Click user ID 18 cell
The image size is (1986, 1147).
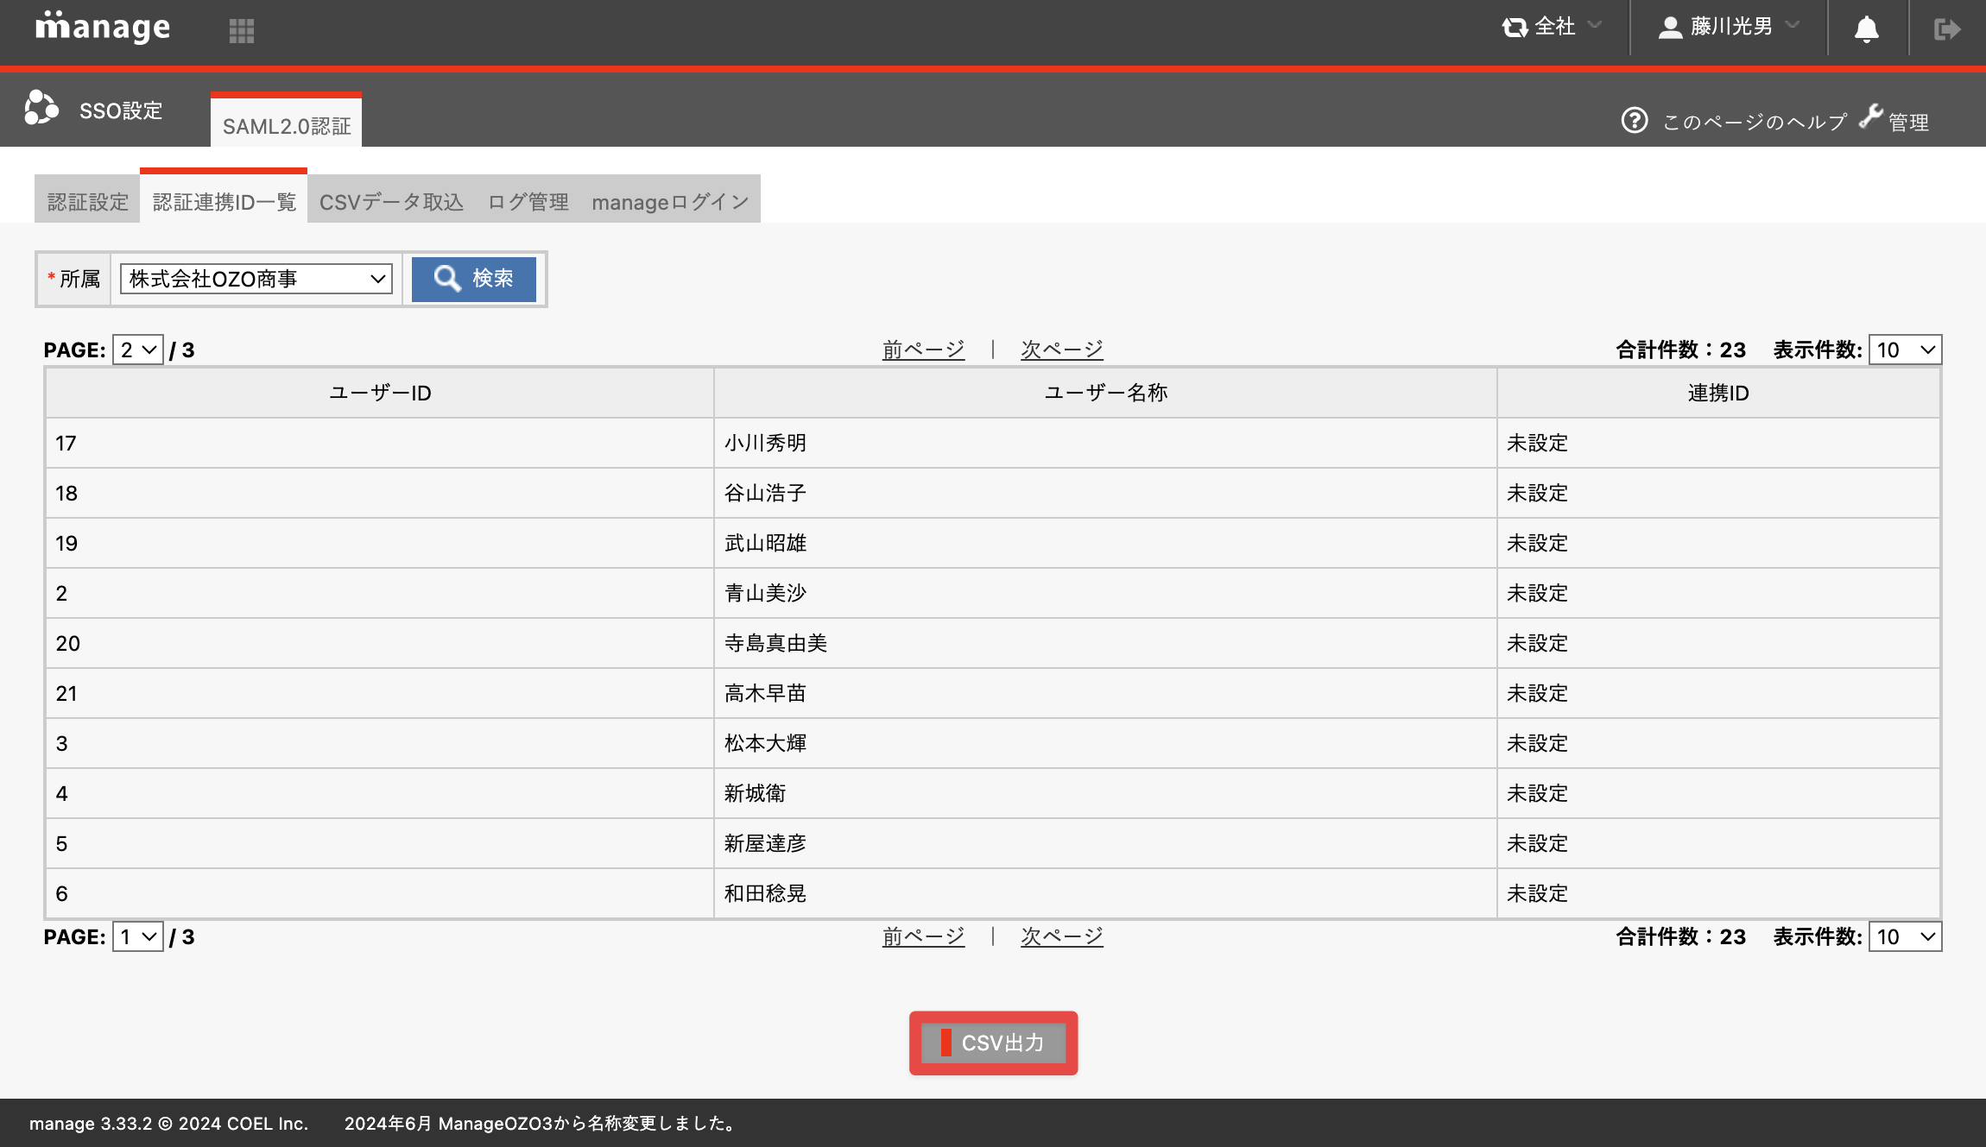coord(380,494)
